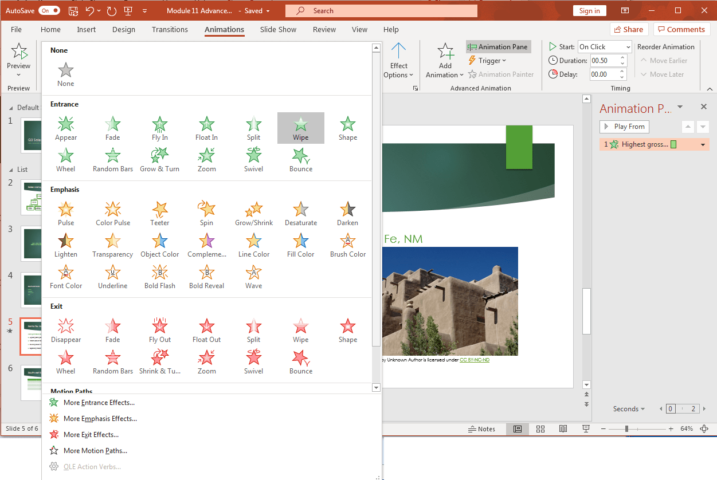This screenshot has width=717, height=480.
Task: Open the Transitions tab
Action: pyautogui.click(x=170, y=30)
